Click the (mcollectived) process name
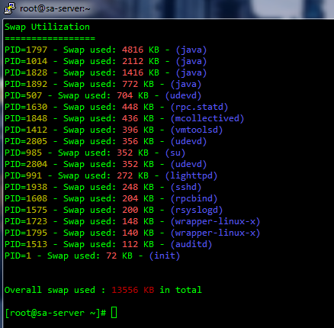 [x=207, y=118]
